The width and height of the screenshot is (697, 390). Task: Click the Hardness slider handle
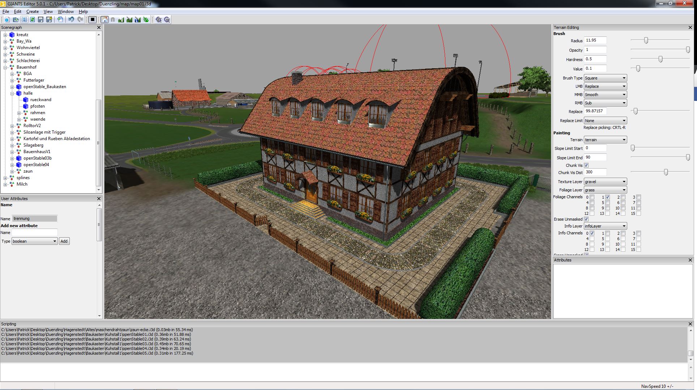coord(660,59)
